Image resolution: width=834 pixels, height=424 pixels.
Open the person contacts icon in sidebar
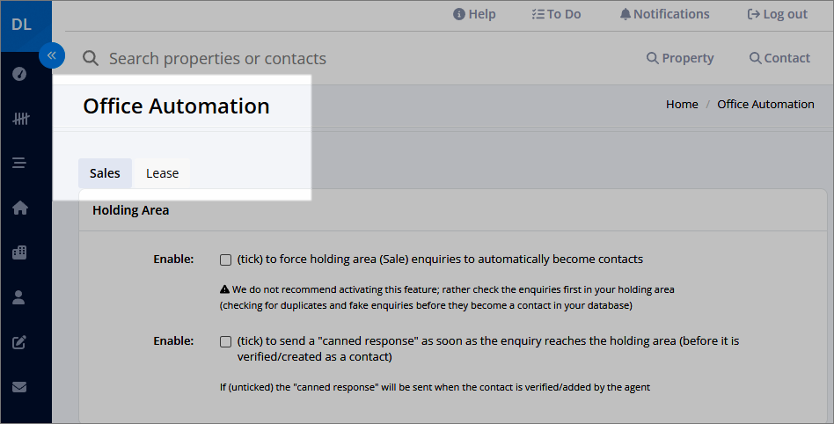[x=18, y=297]
